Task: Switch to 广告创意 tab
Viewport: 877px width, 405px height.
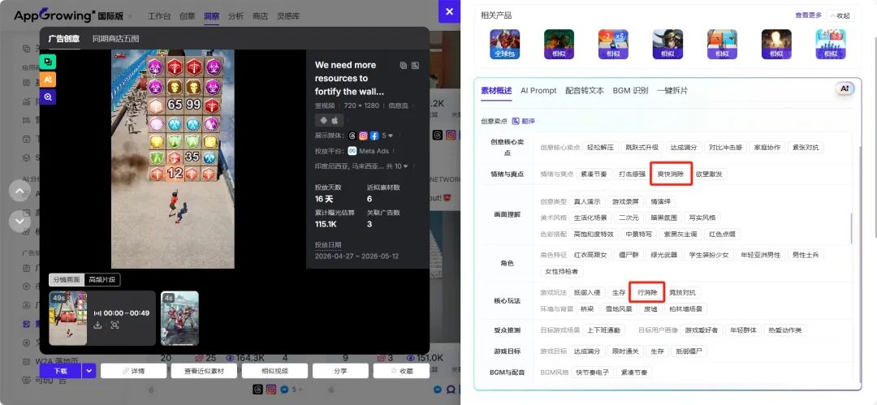Action: coord(64,39)
